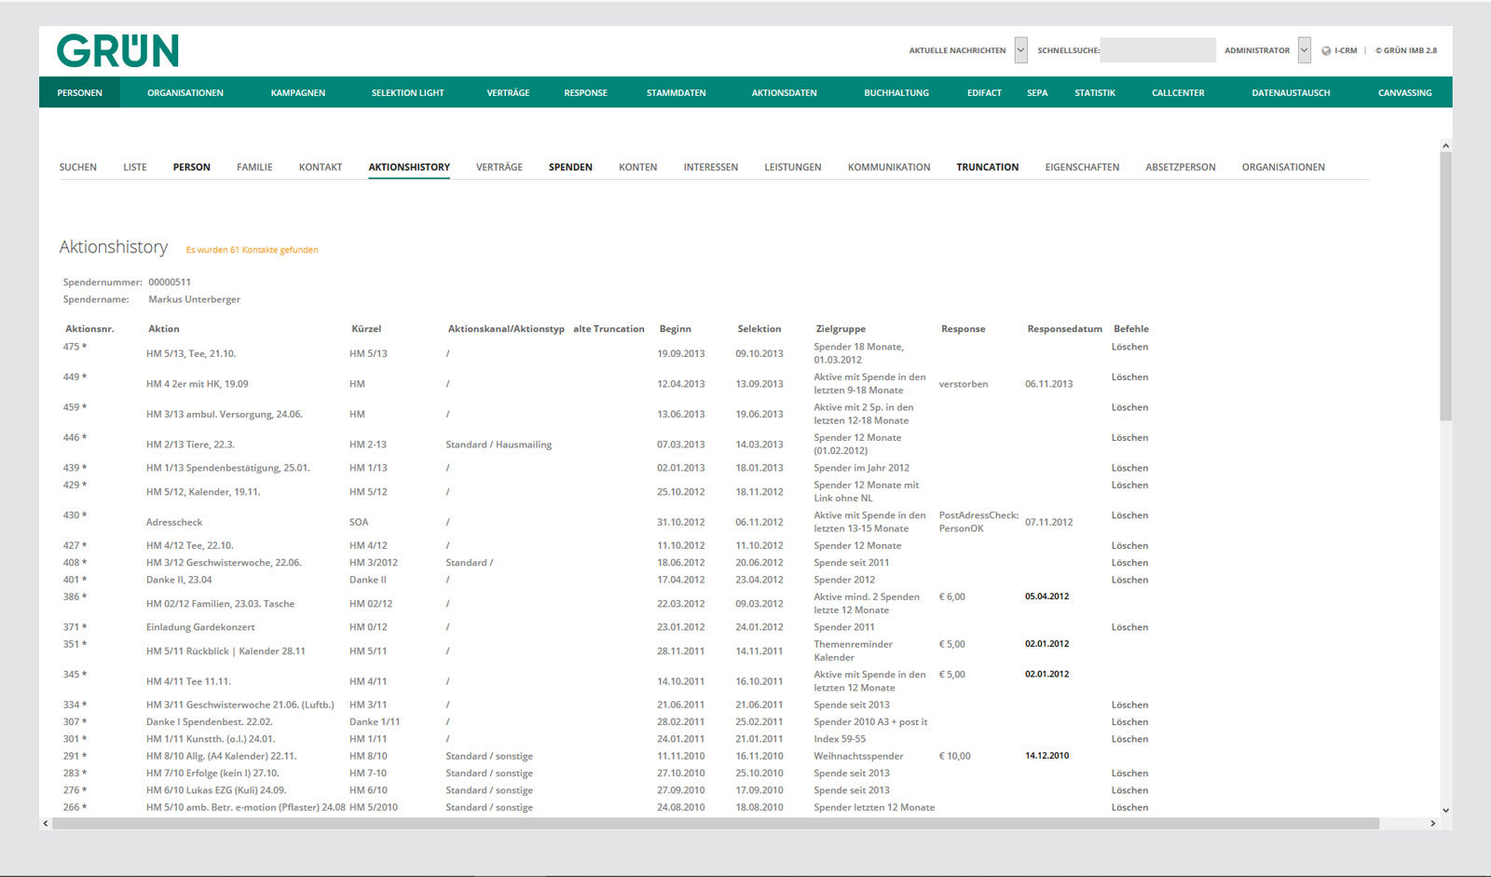This screenshot has height=877, width=1491.
Task: Open the Kommunikation tab
Action: pos(889,167)
